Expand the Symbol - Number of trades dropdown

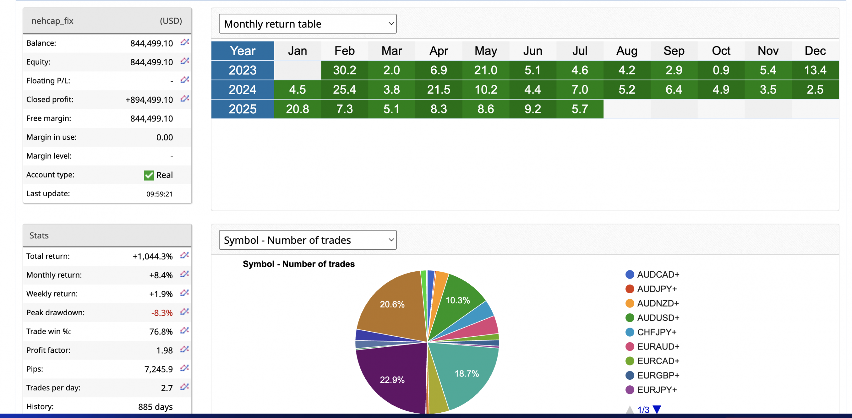click(308, 240)
